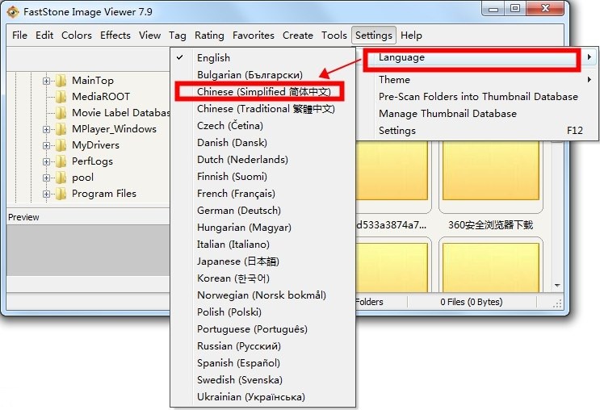The image size is (600, 410).
Task: Expand the MPlayer_Windows tree node
Action: click(46, 130)
